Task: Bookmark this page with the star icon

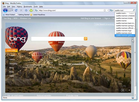Action: coord(105,10)
